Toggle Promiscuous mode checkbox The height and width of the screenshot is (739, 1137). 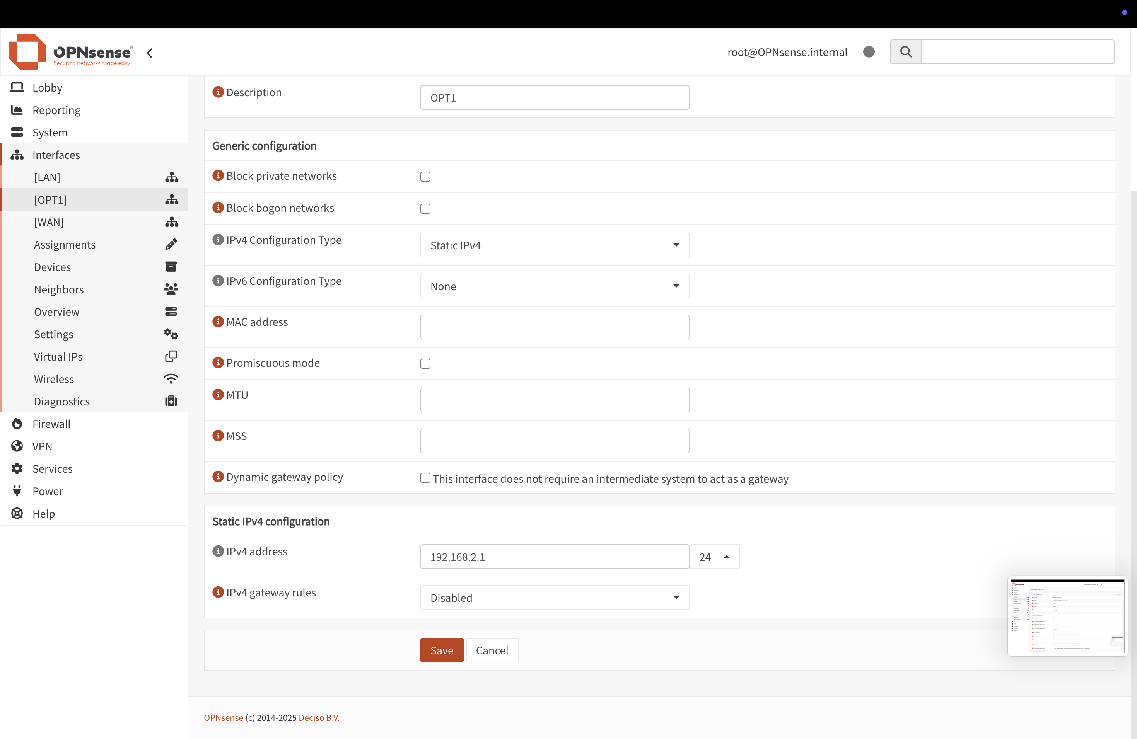coord(425,364)
